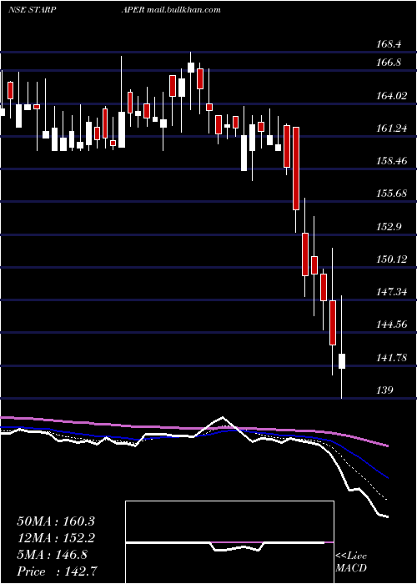Click the Price : 142.7 readout

pyautogui.click(x=58, y=571)
